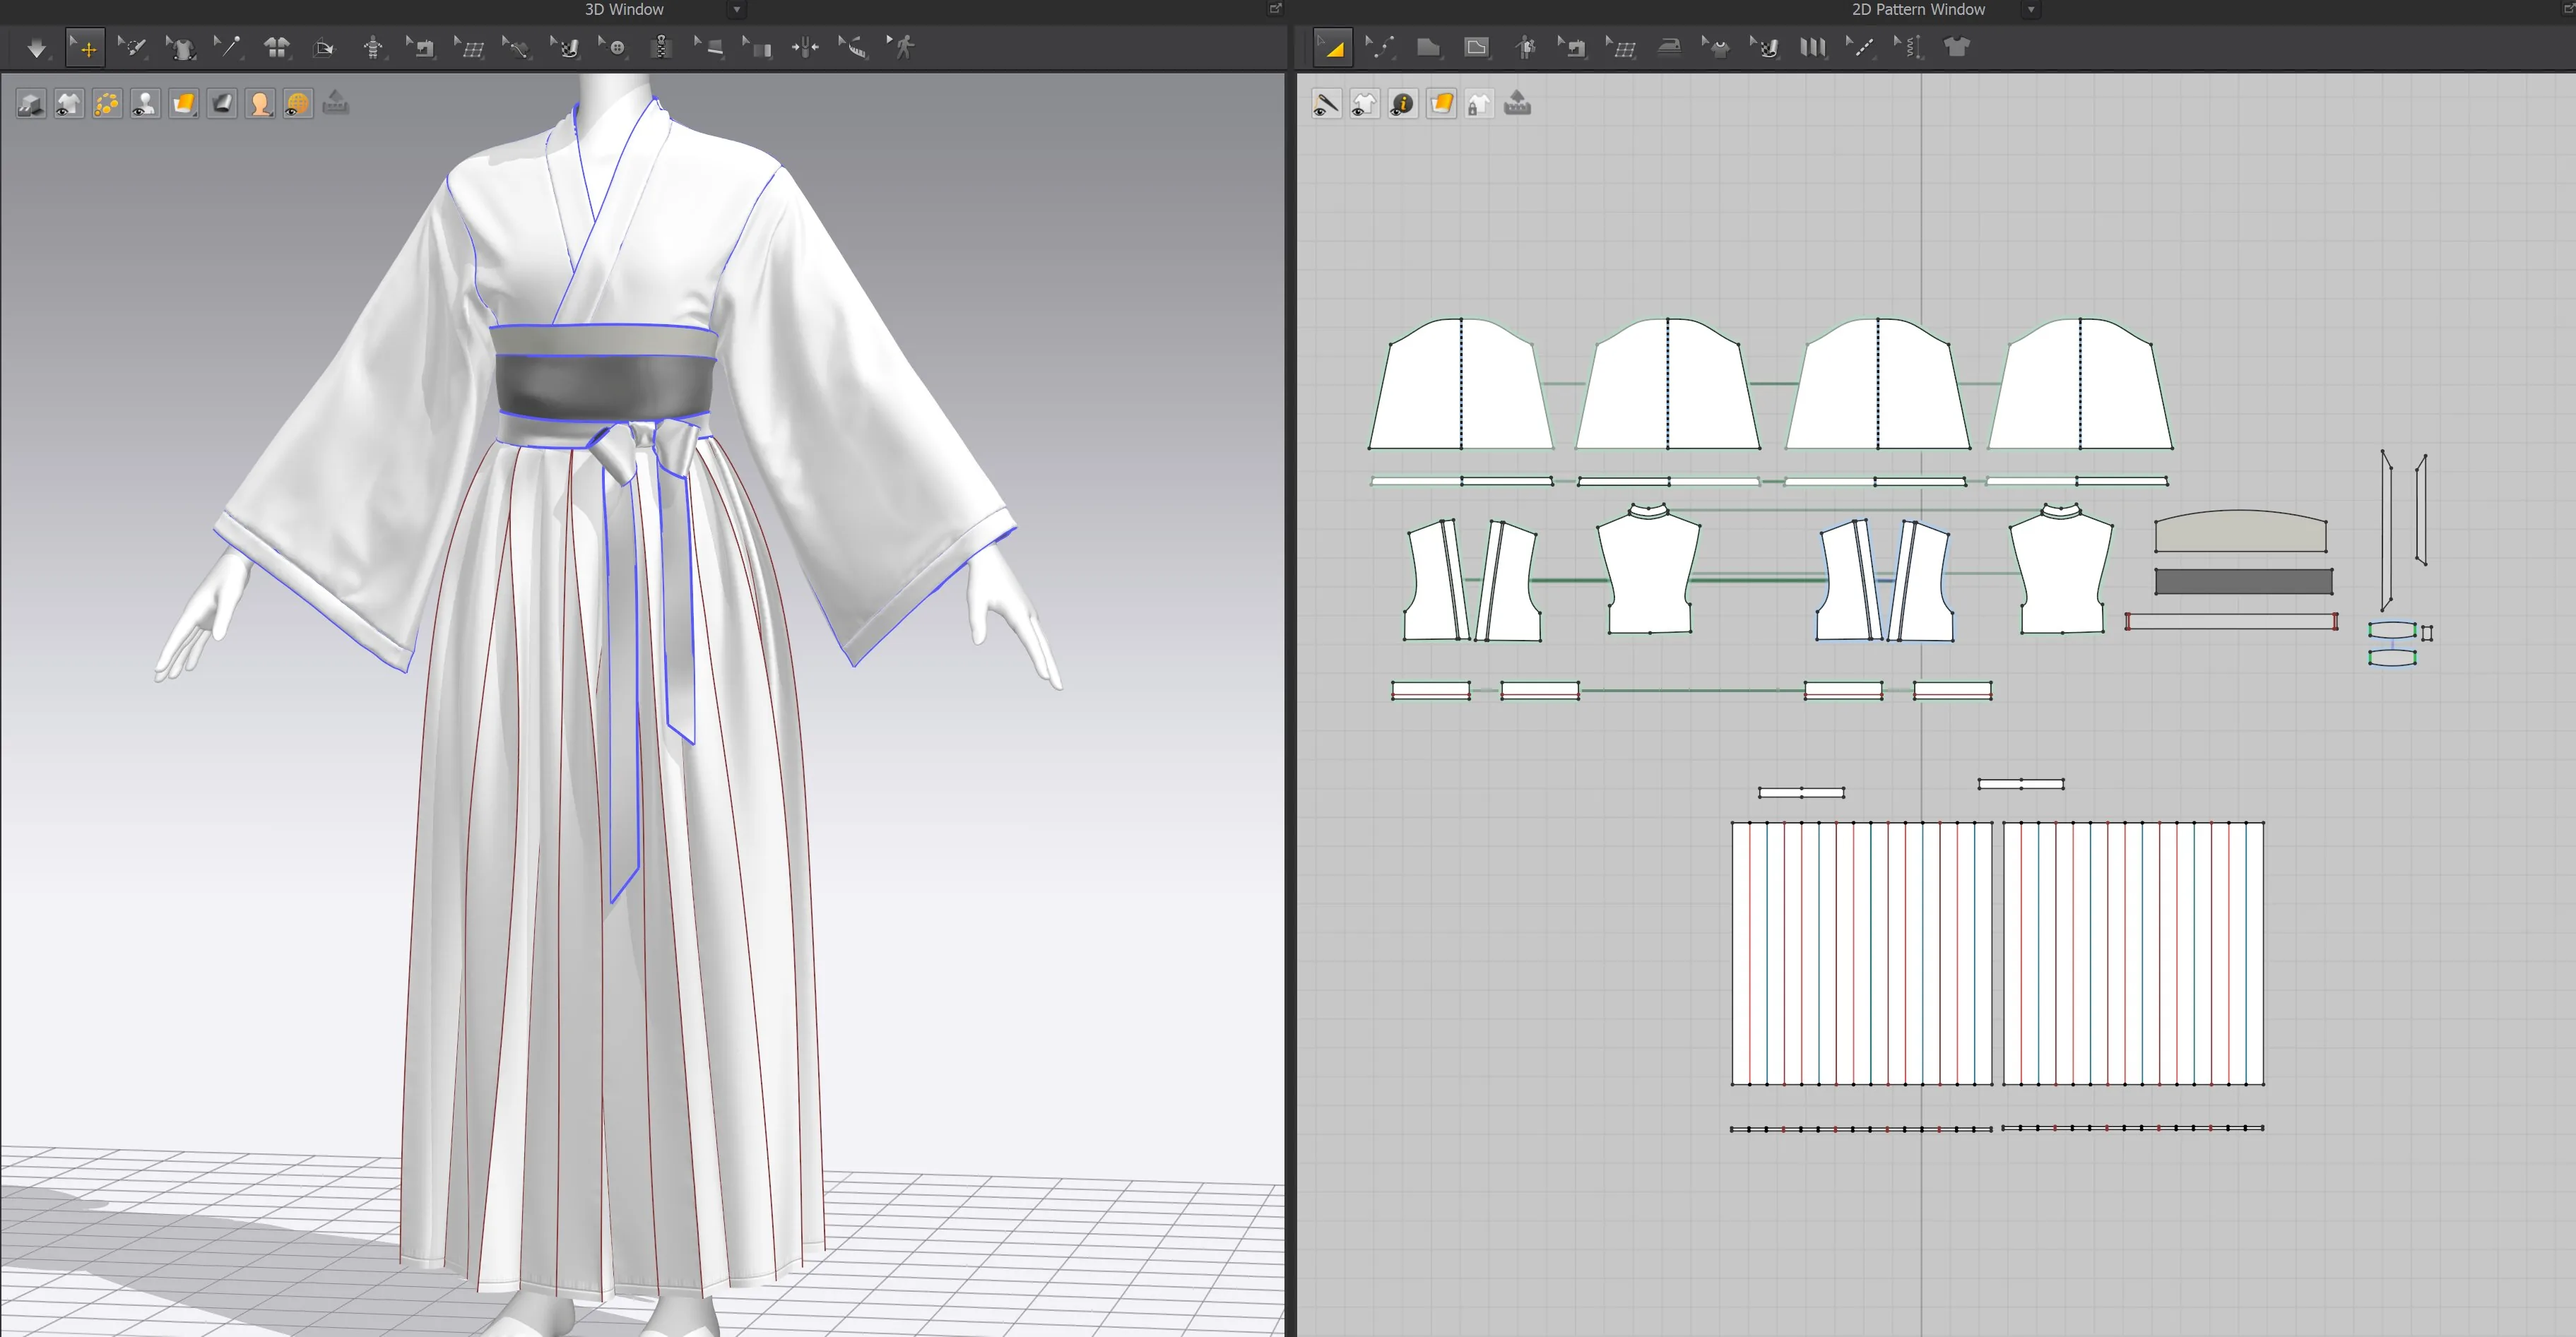
Task: Select Transform Pattern tool in 2D toolbar
Action: (1332, 47)
